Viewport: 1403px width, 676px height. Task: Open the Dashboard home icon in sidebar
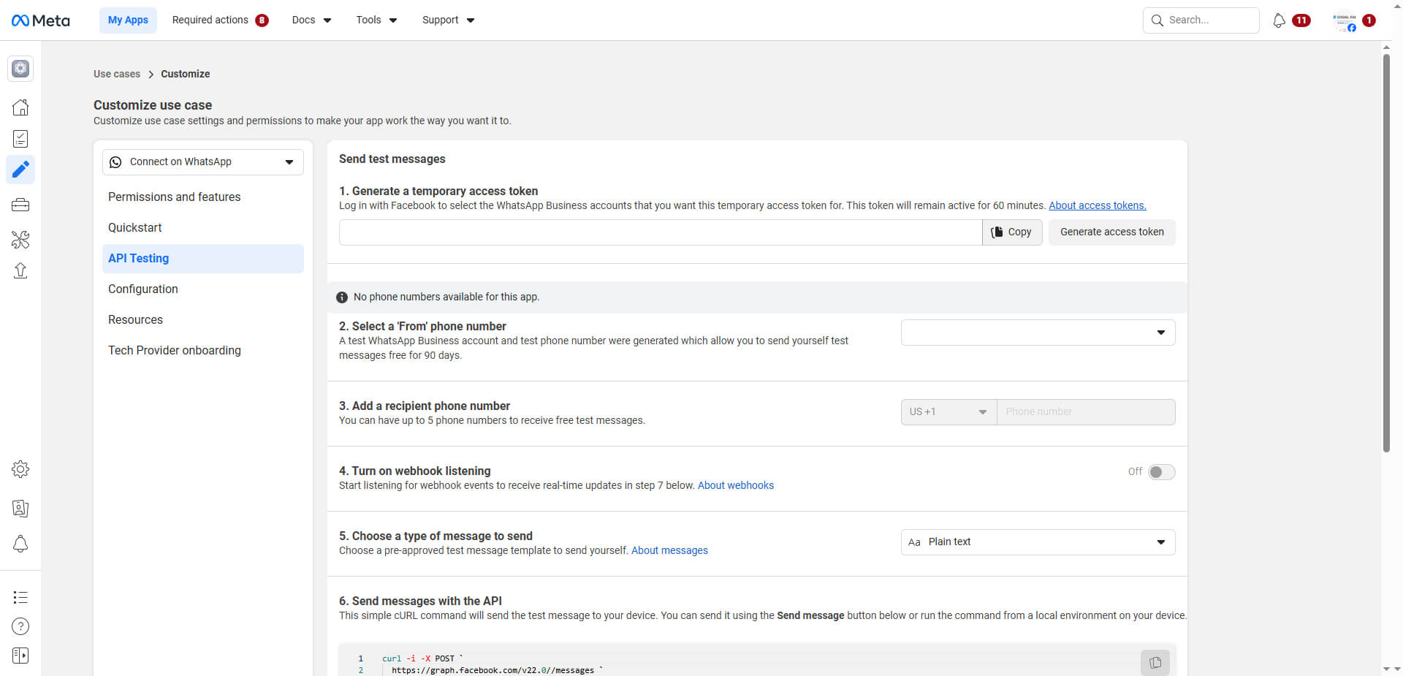[x=20, y=107]
